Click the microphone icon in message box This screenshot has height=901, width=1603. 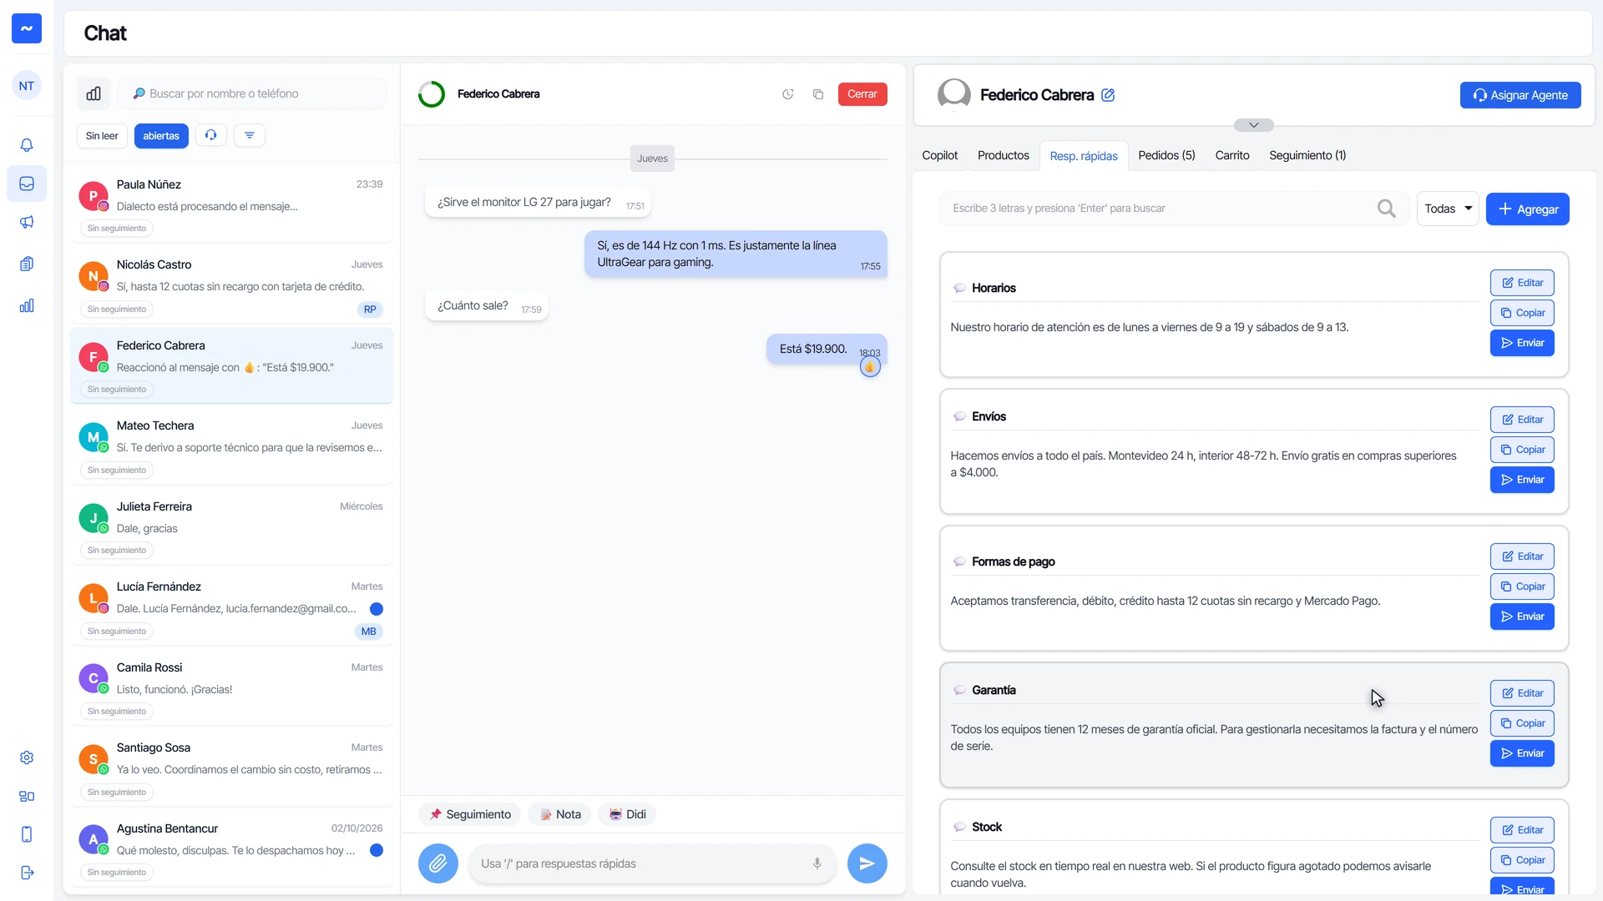click(817, 863)
